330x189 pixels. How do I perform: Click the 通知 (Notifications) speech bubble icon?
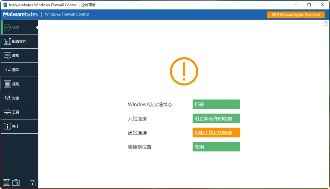(x=7, y=55)
